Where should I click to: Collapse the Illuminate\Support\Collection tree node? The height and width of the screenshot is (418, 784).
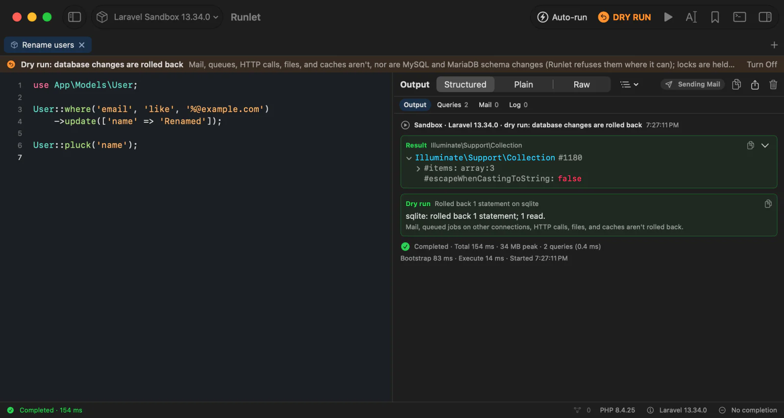point(409,158)
